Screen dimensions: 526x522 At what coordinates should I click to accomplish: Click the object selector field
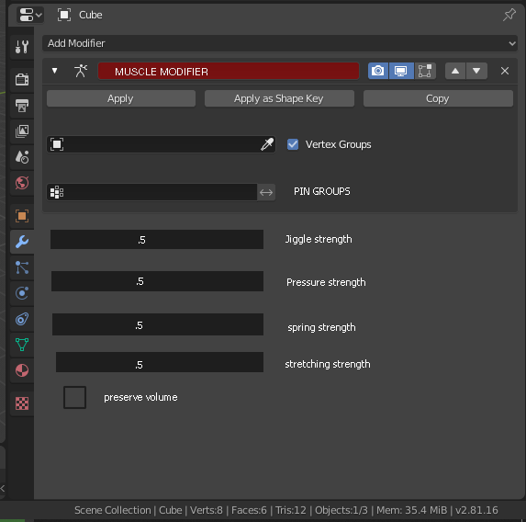(x=161, y=144)
